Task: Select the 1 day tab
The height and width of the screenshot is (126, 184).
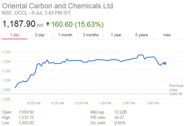Action: [x=14, y=35]
